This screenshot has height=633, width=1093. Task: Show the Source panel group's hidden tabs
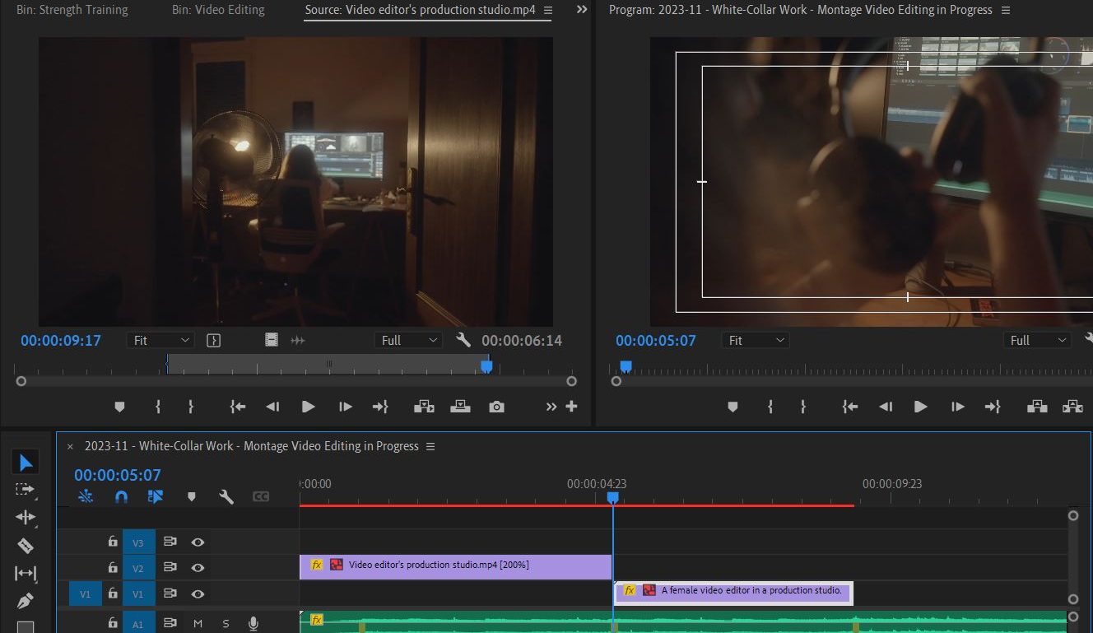(x=582, y=10)
